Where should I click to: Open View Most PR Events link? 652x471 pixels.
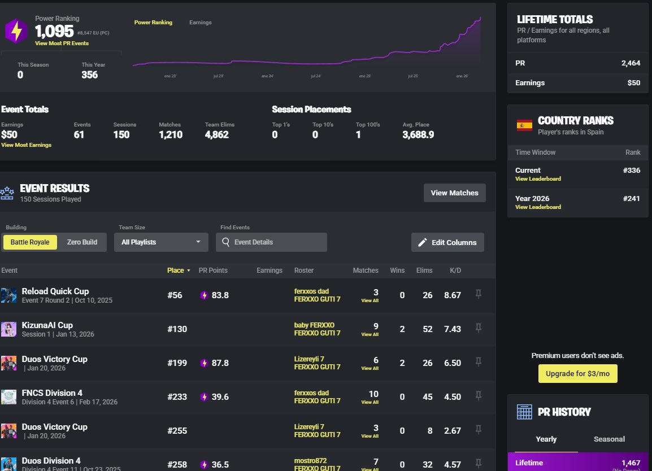pos(62,43)
